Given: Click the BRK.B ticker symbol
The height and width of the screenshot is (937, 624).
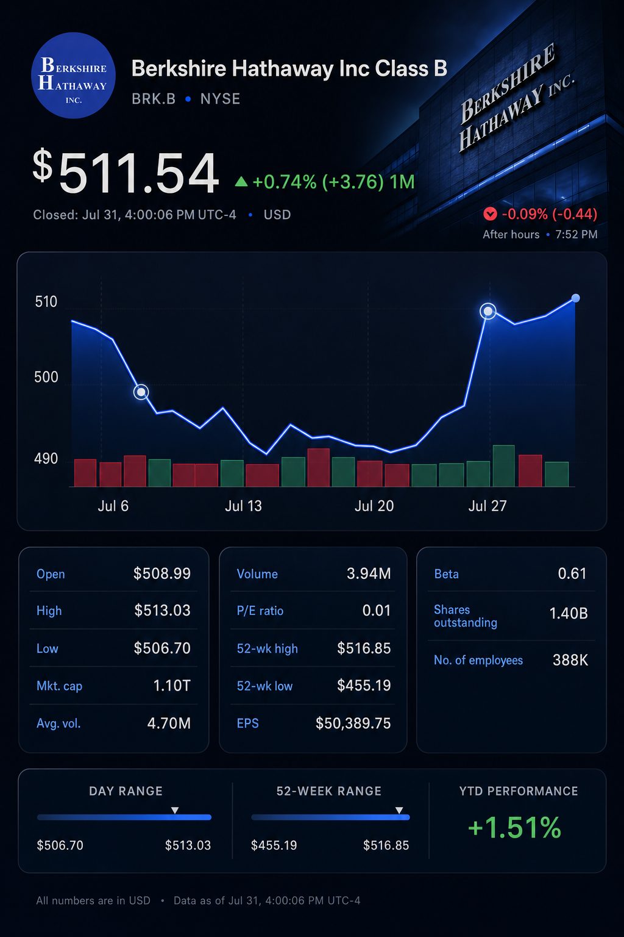Looking at the screenshot, I should pos(154,99).
